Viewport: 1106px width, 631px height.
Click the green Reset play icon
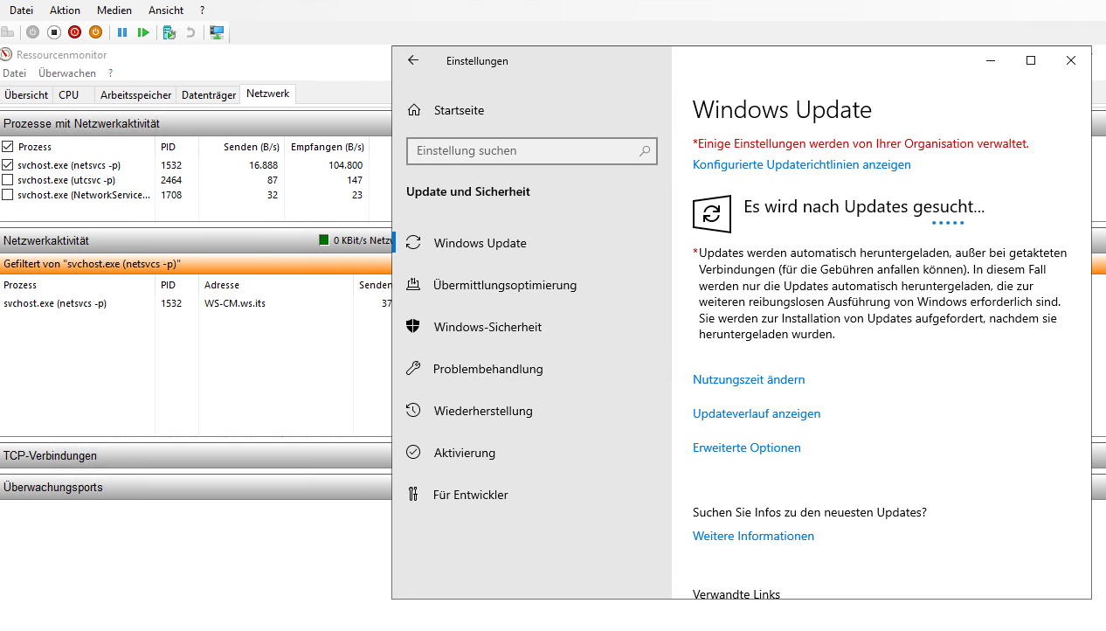point(143,32)
